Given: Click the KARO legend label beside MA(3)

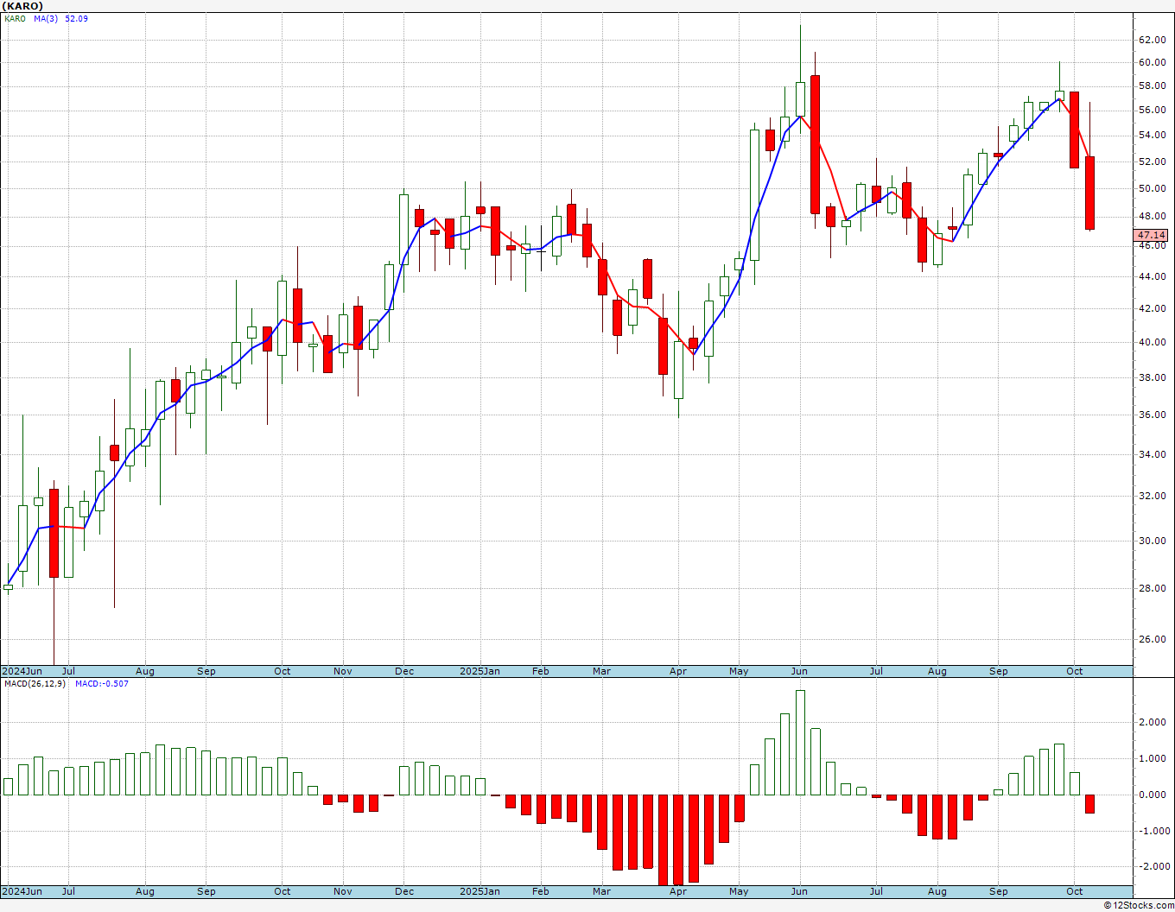Looking at the screenshot, I should pyautogui.click(x=15, y=19).
